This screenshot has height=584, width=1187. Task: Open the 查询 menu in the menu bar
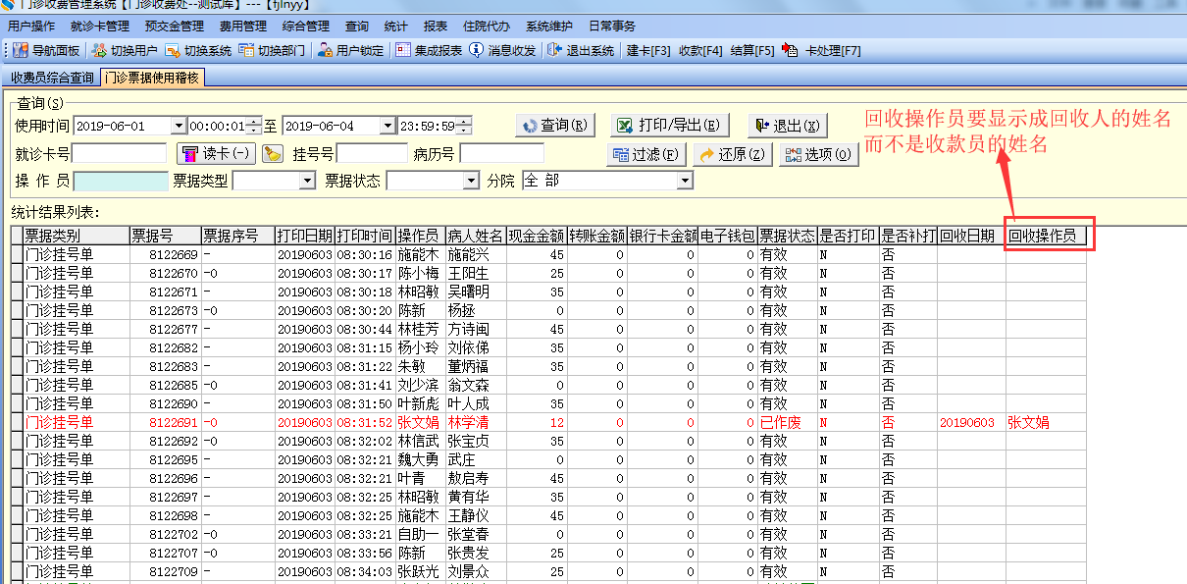click(x=357, y=27)
